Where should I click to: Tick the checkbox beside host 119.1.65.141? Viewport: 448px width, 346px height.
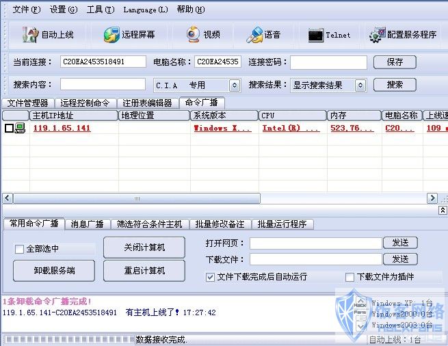[9, 128]
